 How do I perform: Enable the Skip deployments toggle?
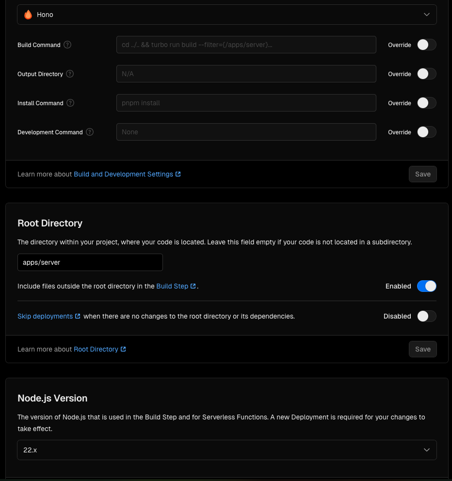coord(426,316)
